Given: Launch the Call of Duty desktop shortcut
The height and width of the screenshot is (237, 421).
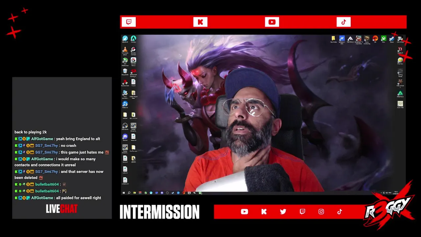Looking at the screenshot, I should pyautogui.click(x=400, y=39).
